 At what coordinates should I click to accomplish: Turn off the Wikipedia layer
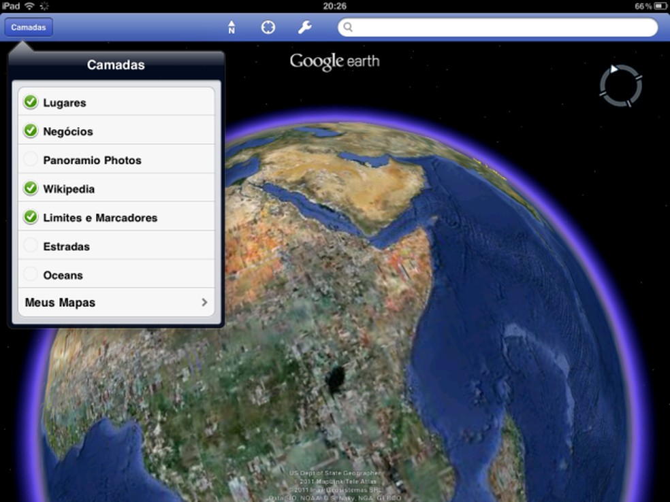(31, 188)
